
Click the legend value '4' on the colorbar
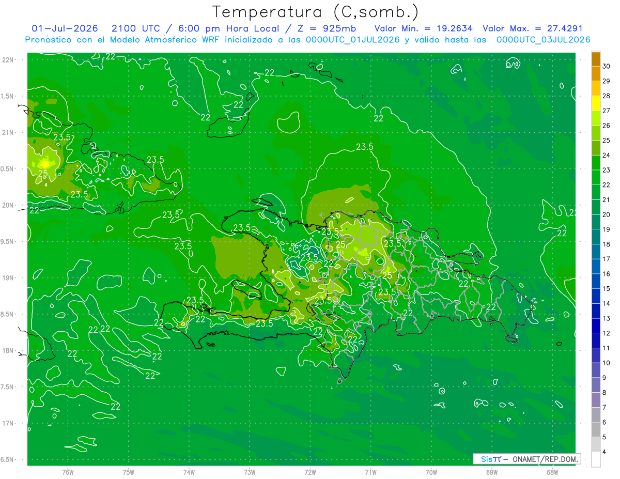pyautogui.click(x=605, y=452)
